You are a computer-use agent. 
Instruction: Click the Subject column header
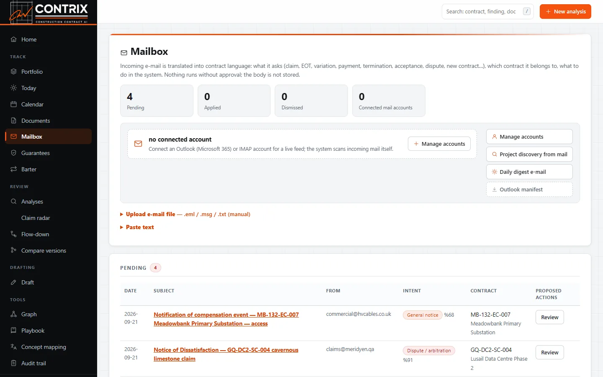164,291
